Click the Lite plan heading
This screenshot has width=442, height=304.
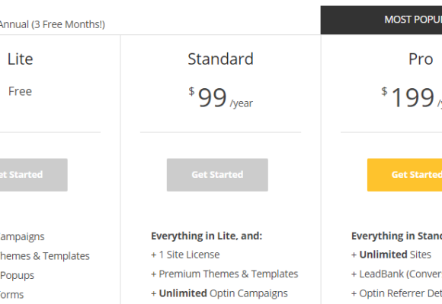(x=21, y=59)
